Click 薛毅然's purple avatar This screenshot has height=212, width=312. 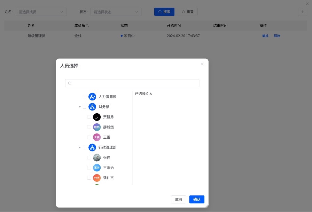pyautogui.click(x=97, y=127)
